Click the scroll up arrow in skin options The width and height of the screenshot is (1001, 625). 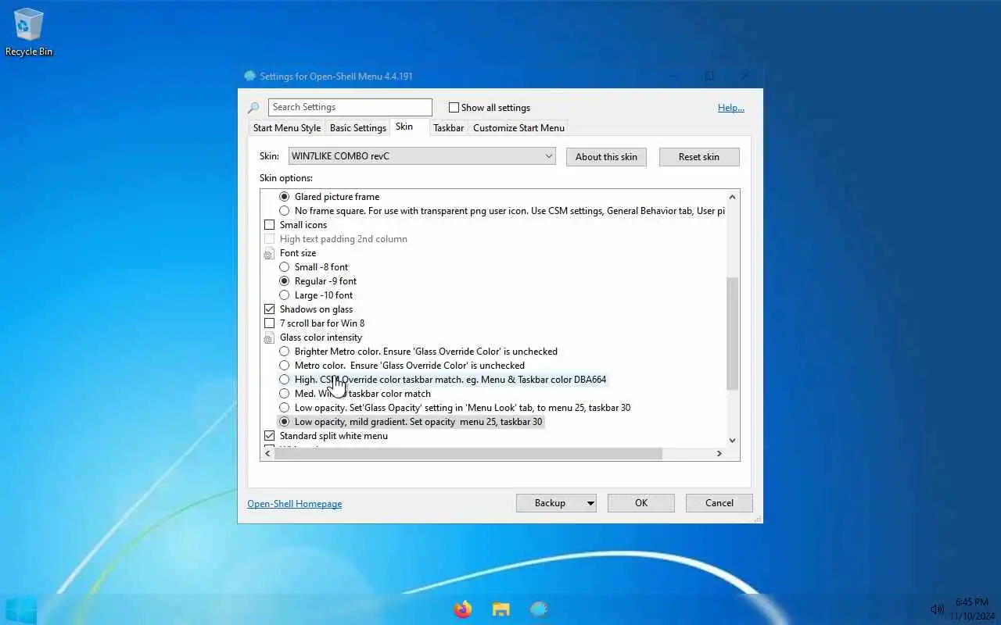click(x=733, y=197)
